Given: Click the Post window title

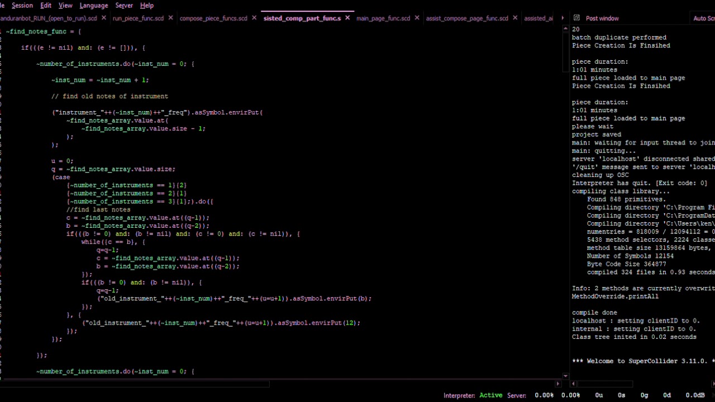Looking at the screenshot, I should (602, 18).
